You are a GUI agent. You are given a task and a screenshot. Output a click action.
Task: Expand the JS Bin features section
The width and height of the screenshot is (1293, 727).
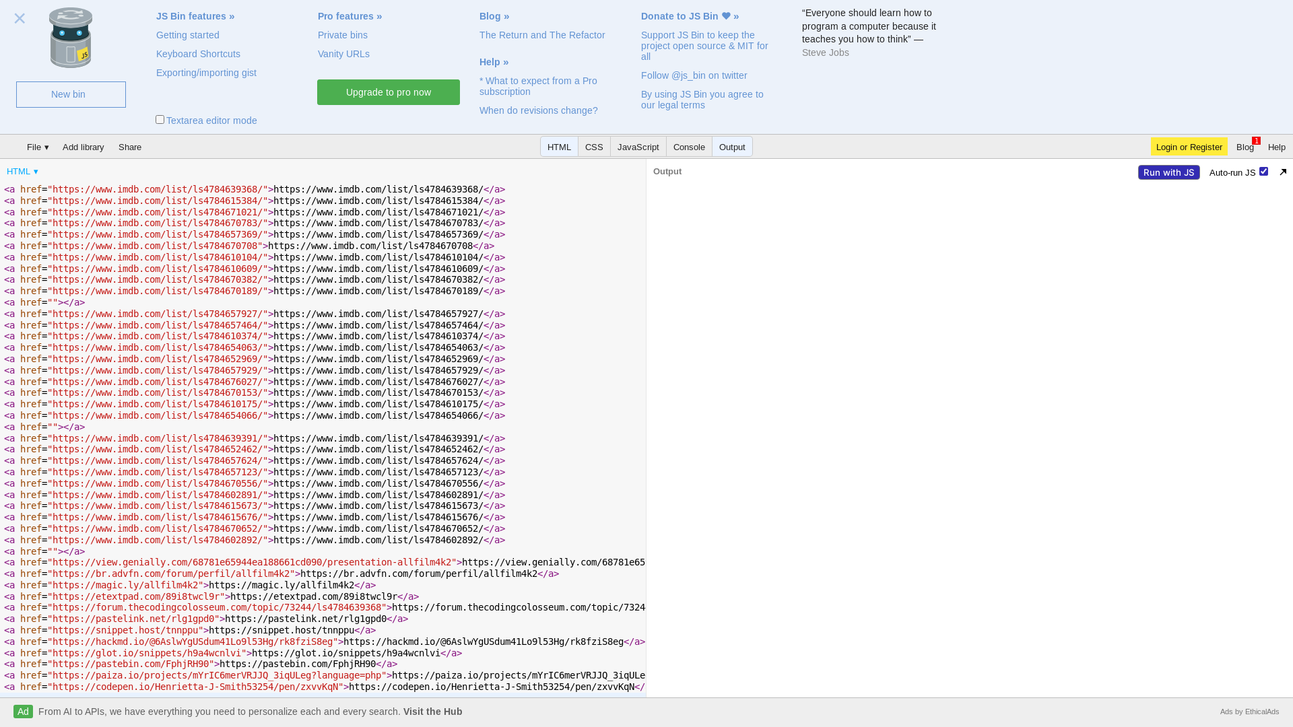pos(195,16)
